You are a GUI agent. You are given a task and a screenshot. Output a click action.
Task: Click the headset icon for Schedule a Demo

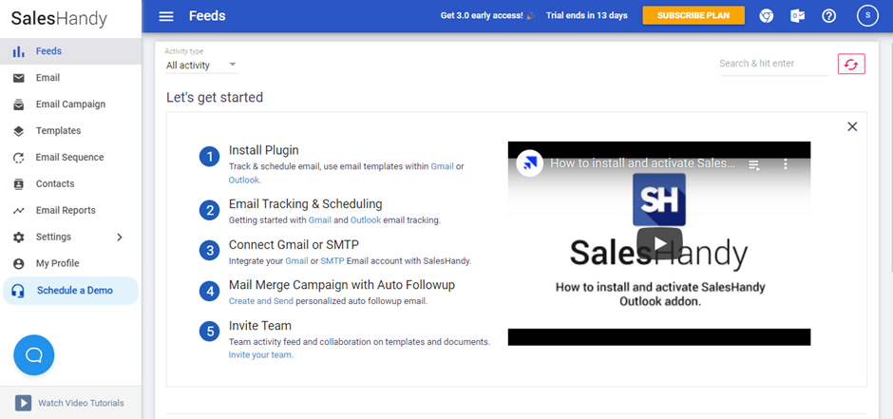tap(18, 291)
